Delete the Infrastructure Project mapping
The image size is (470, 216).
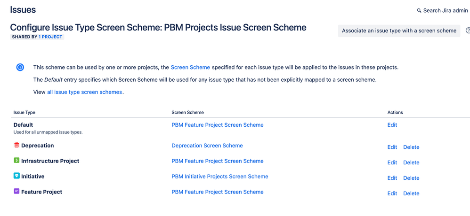click(411, 162)
